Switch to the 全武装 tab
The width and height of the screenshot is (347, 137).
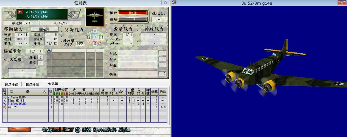pyautogui.click(x=53, y=84)
